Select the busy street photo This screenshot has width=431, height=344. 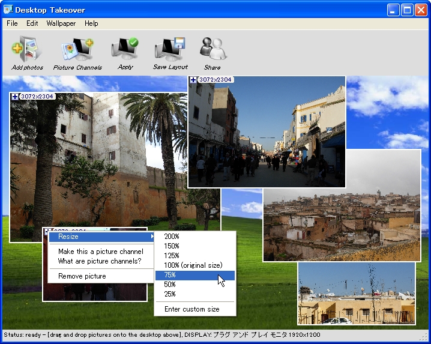tap(267, 132)
